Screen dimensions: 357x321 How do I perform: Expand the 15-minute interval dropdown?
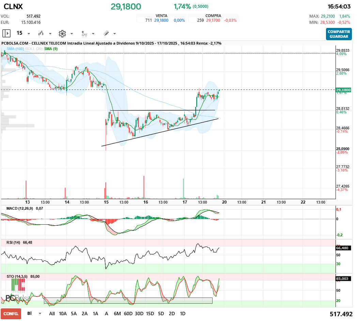tap(29, 34)
